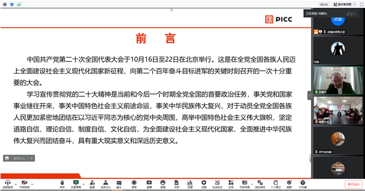Viewport: 365px width, 191px height.
Task: Raise hand in the meeting
Action: click(62, 184)
